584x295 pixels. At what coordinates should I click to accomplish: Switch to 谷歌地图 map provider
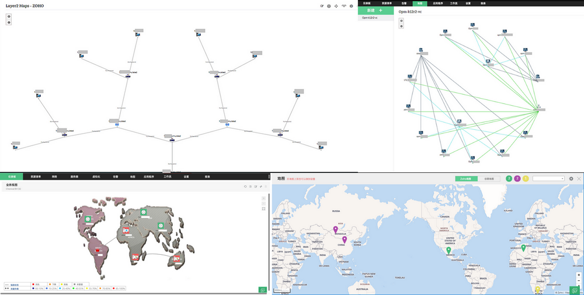pos(488,178)
